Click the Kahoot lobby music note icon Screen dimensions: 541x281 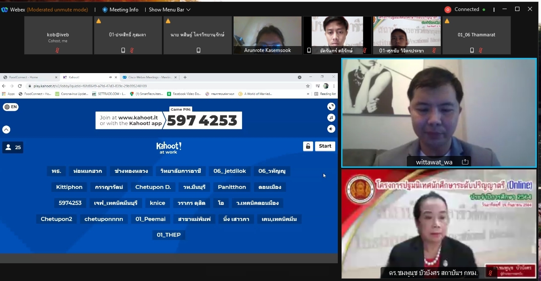click(x=331, y=118)
